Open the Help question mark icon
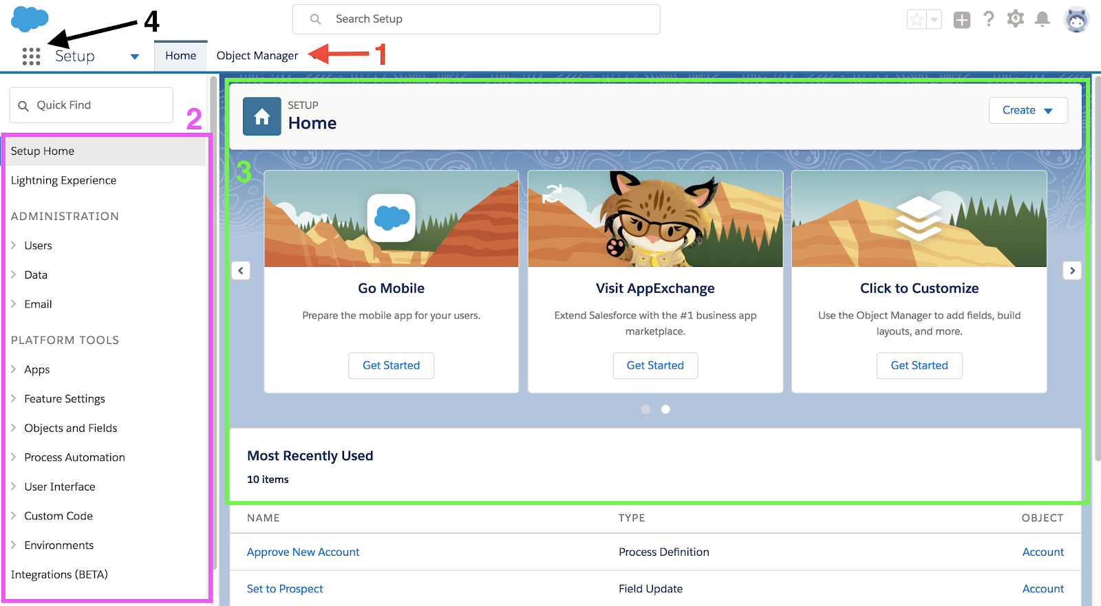 pyautogui.click(x=988, y=19)
